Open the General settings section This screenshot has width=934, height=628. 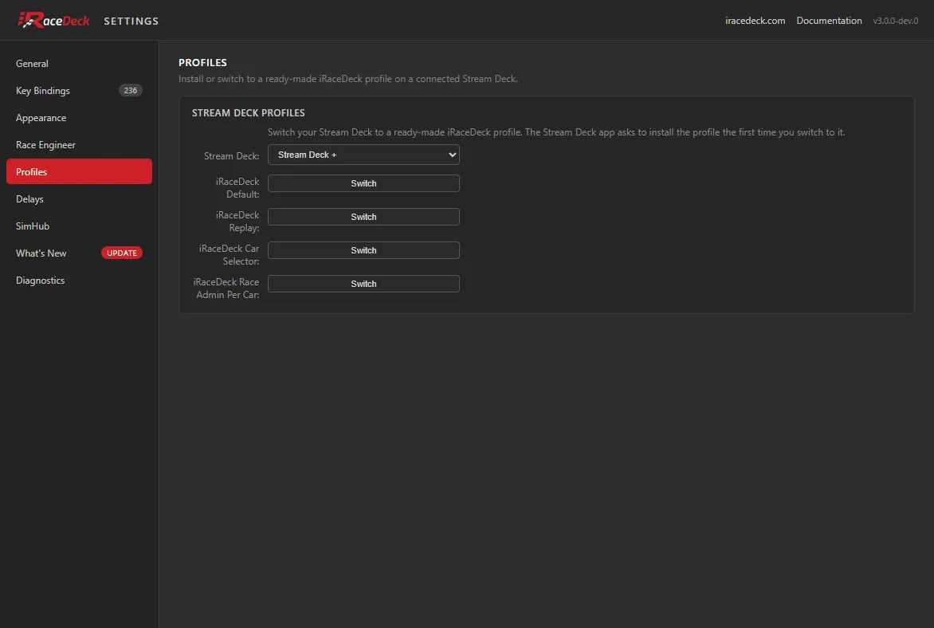[x=79, y=63]
